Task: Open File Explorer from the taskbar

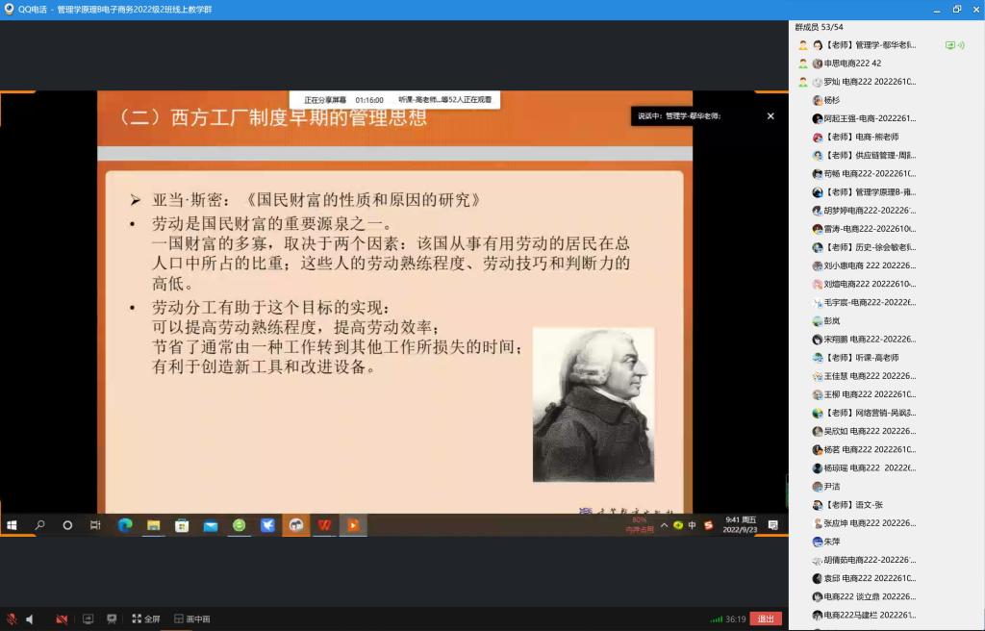Action: tap(152, 526)
